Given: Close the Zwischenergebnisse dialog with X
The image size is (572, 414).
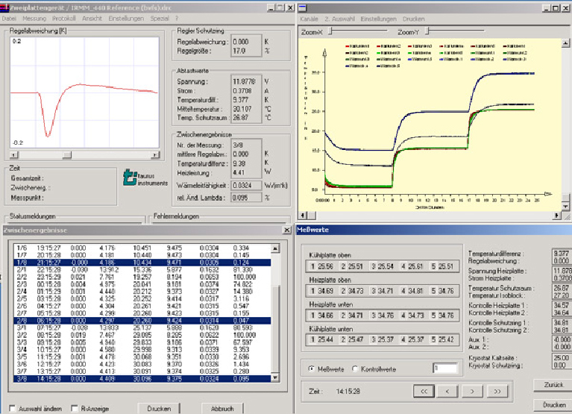Looking at the screenshot, I should click(x=288, y=230).
